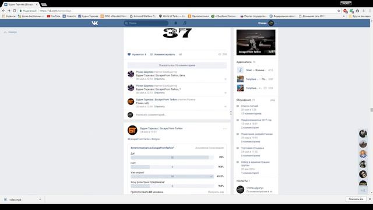Click the Получить код link under the poll

(x=216, y=192)
